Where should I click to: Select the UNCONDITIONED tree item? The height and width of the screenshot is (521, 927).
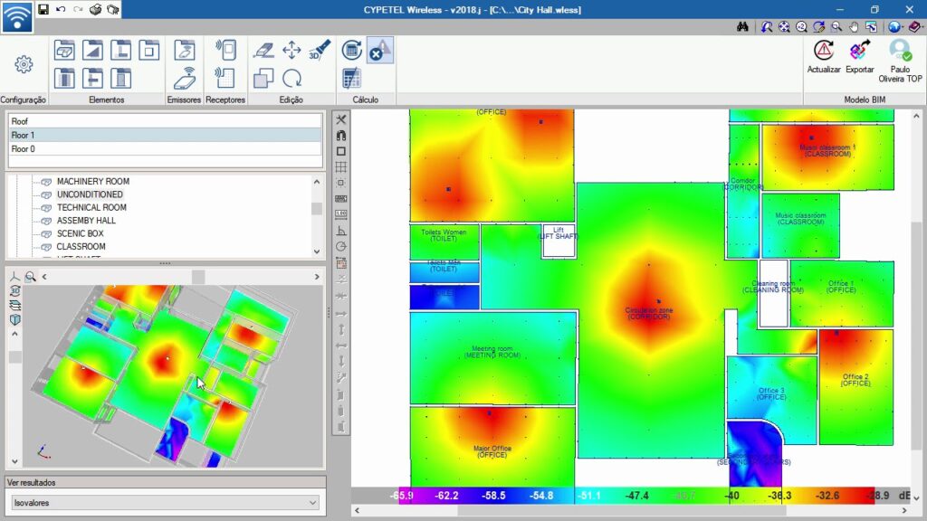(x=90, y=194)
